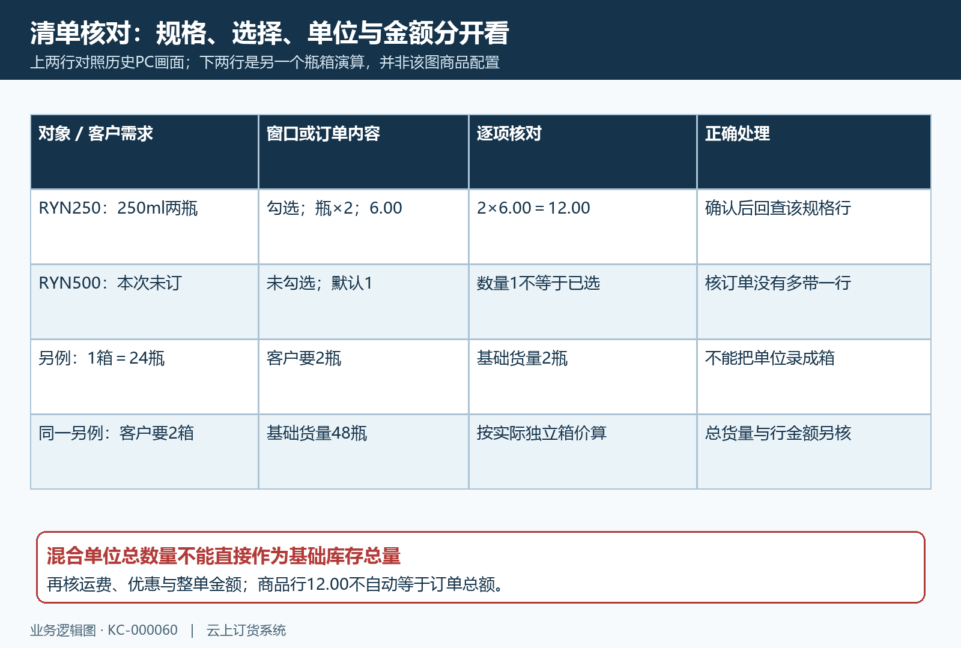Select the cell '不能把单位录成箱'
Image resolution: width=961 pixels, height=648 pixels.
pyautogui.click(x=814, y=377)
